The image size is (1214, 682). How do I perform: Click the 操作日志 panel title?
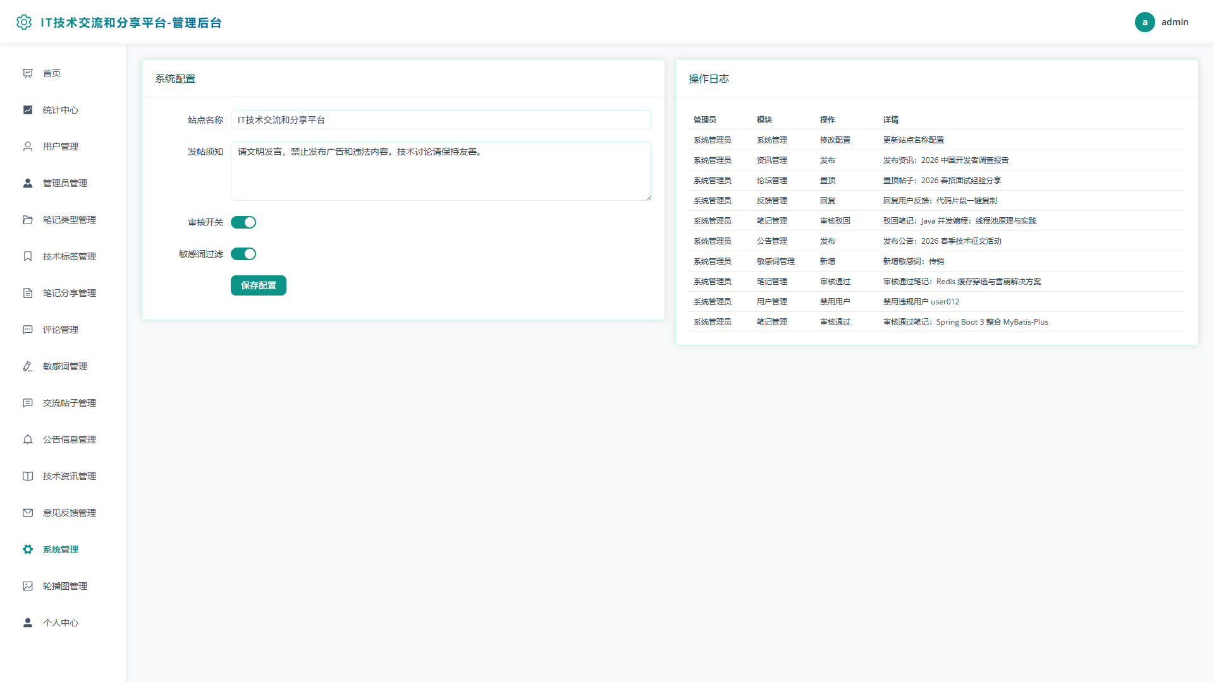[709, 79]
